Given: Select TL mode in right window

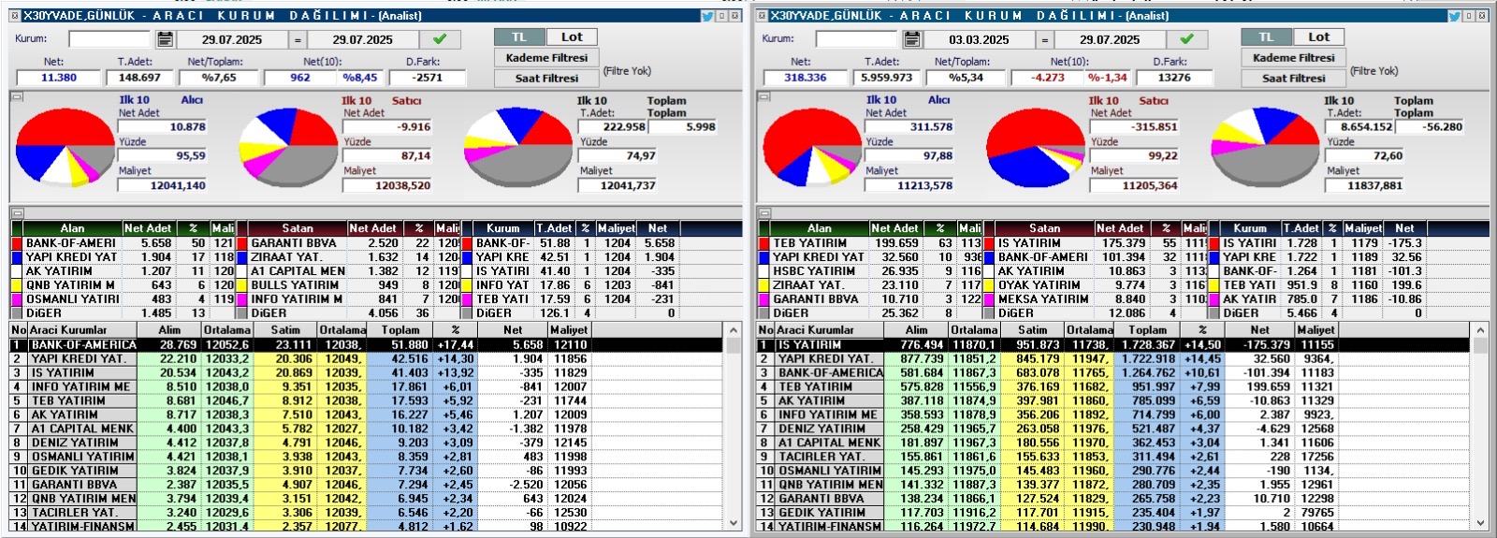Looking at the screenshot, I should pyautogui.click(x=1266, y=37).
